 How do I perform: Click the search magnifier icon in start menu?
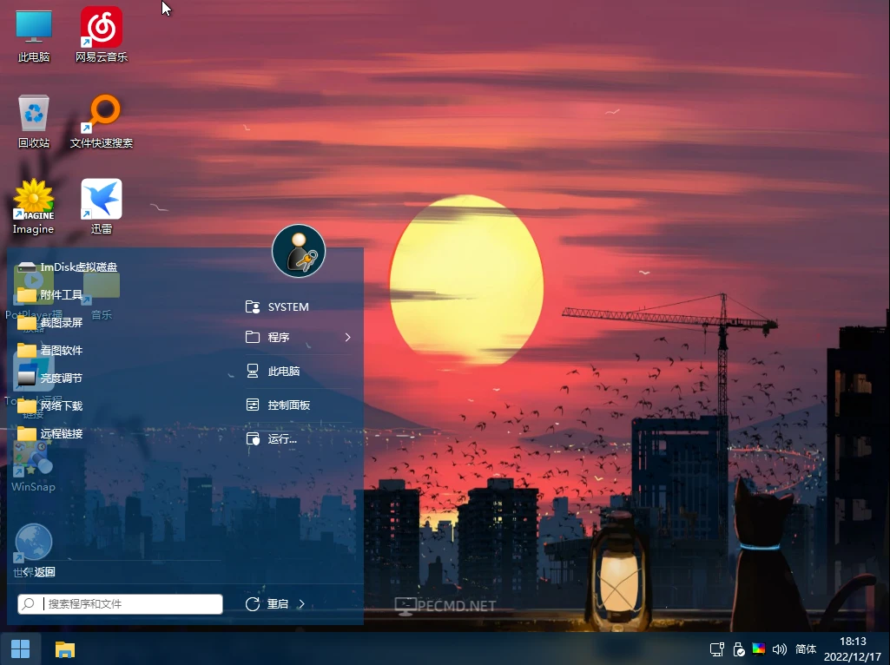(29, 603)
